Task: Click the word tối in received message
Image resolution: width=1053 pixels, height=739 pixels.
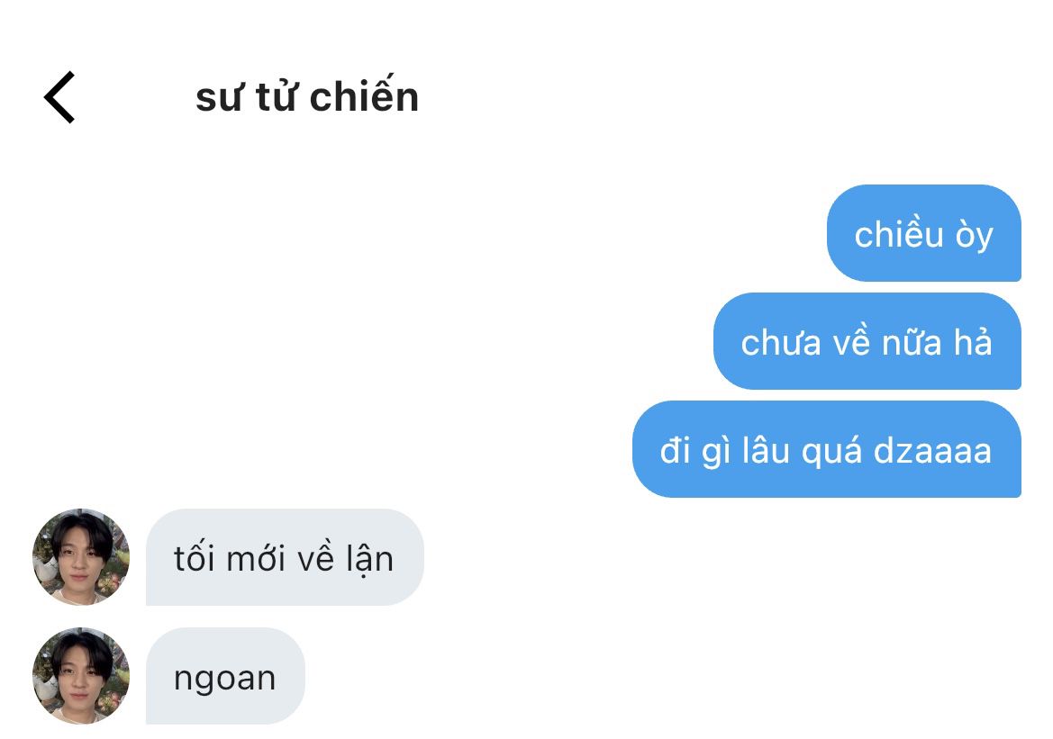Action: (195, 558)
